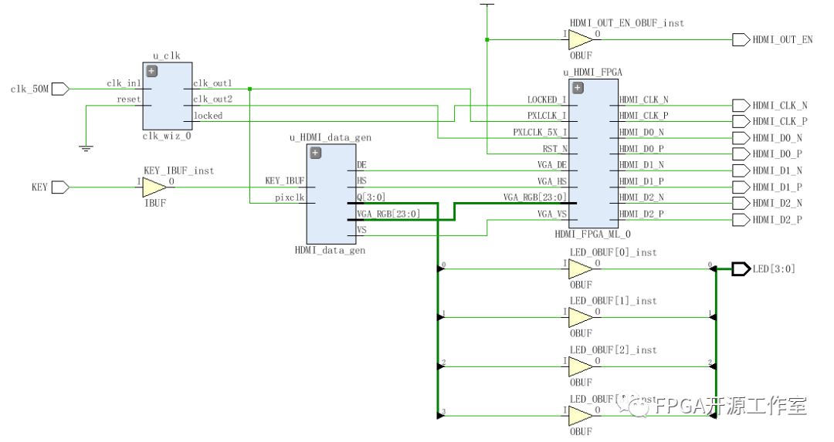Click the locked pin of u_clk
Screen dimensions: 834x442
point(208,116)
